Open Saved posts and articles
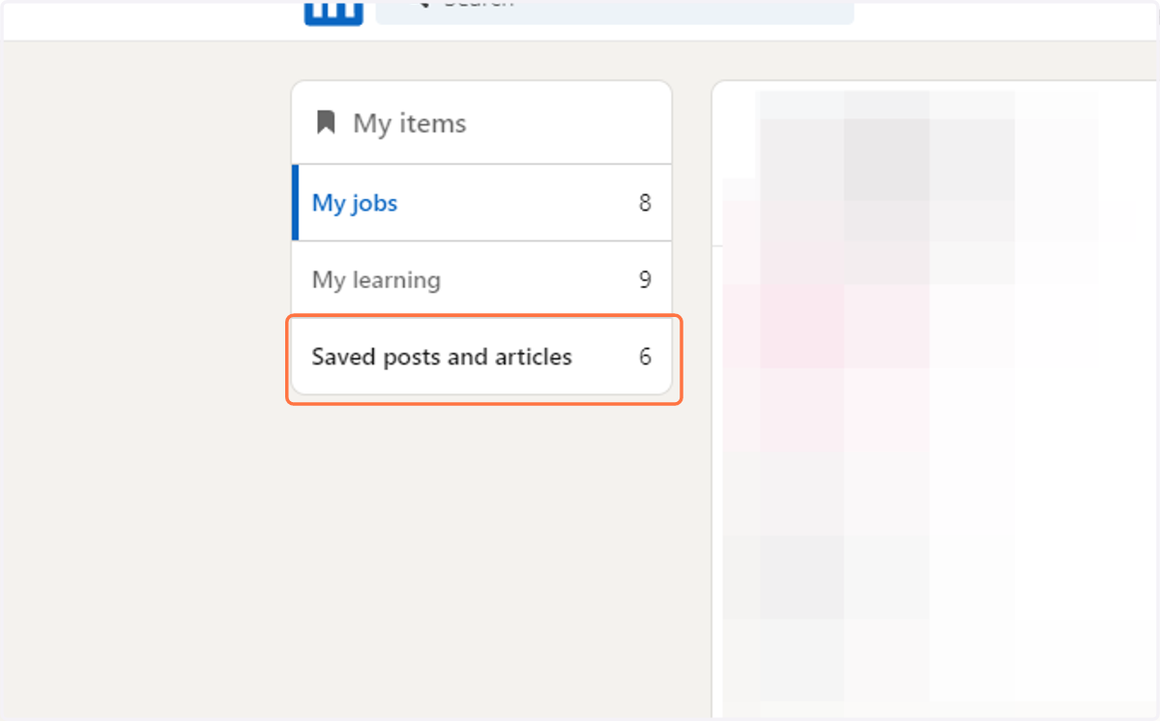The width and height of the screenshot is (1160, 721). pos(481,358)
